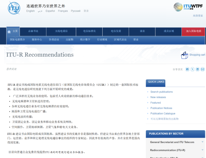The image size is (206, 158).
Task: Open 行动领域 submenu item
Action: 102,39
